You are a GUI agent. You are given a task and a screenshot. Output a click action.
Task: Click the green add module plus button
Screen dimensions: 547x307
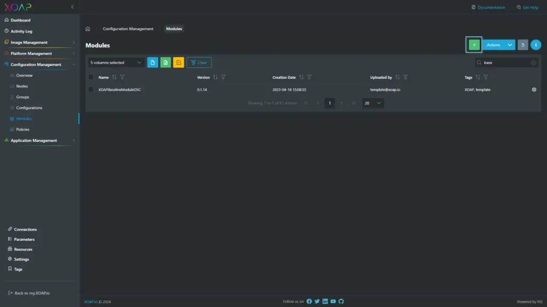[x=474, y=45]
